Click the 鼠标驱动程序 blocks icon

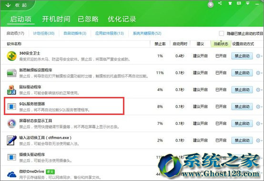11,90
